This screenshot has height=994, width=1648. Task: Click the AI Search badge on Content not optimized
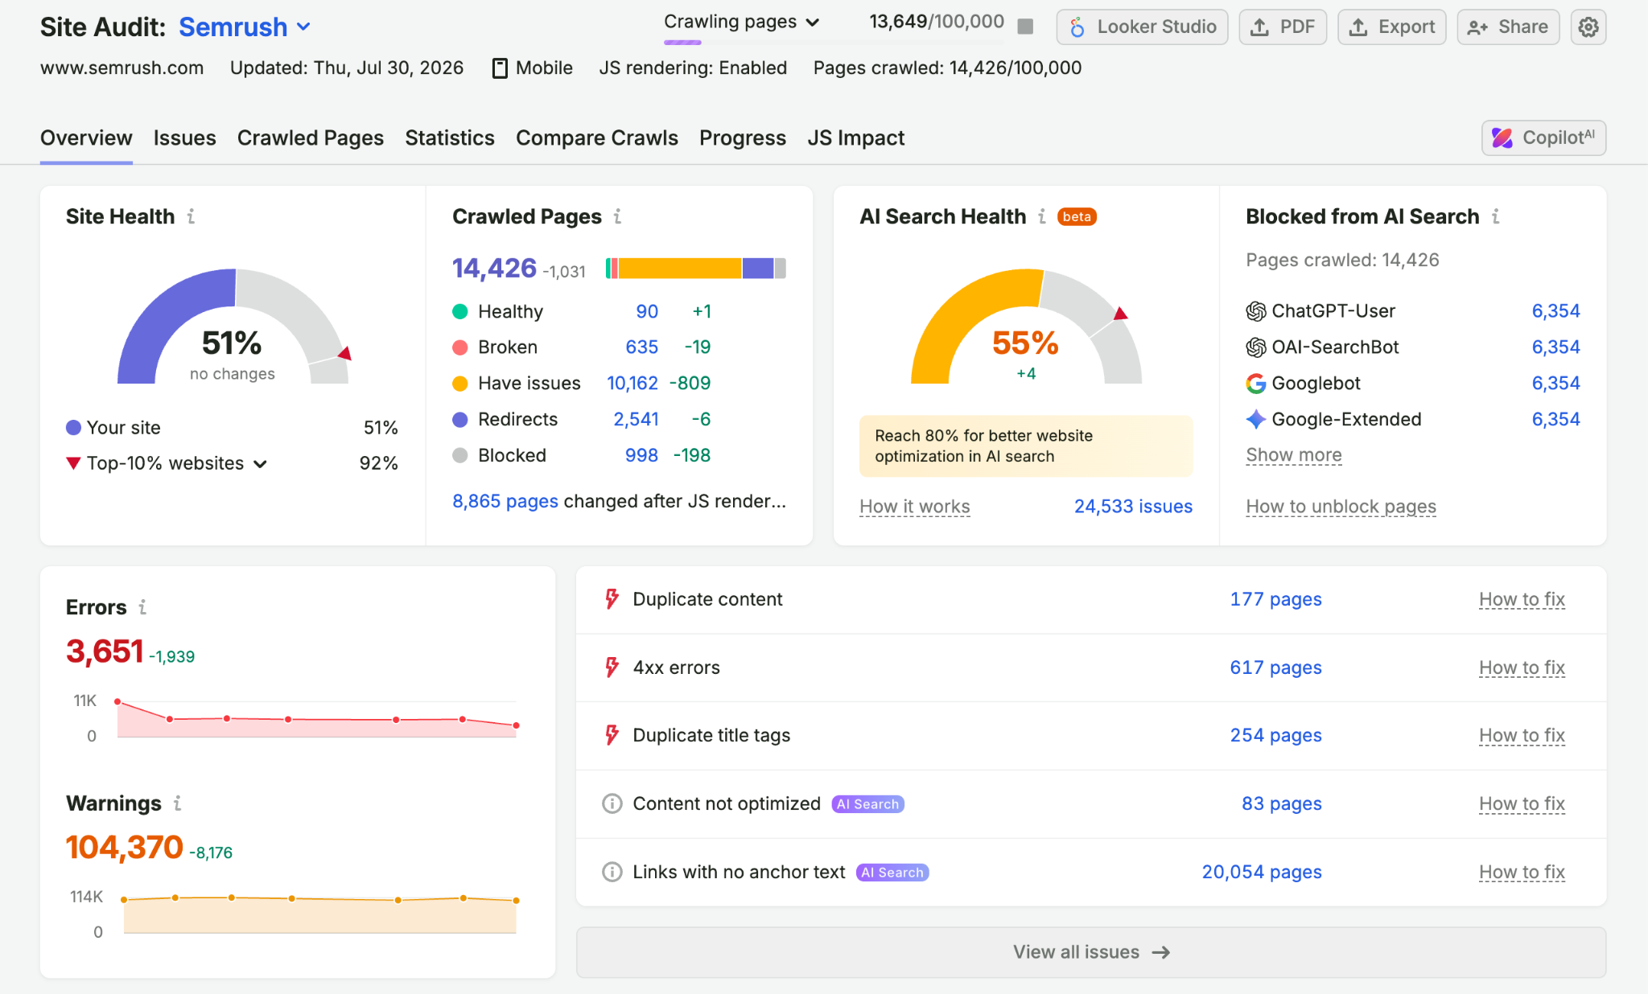[867, 804]
